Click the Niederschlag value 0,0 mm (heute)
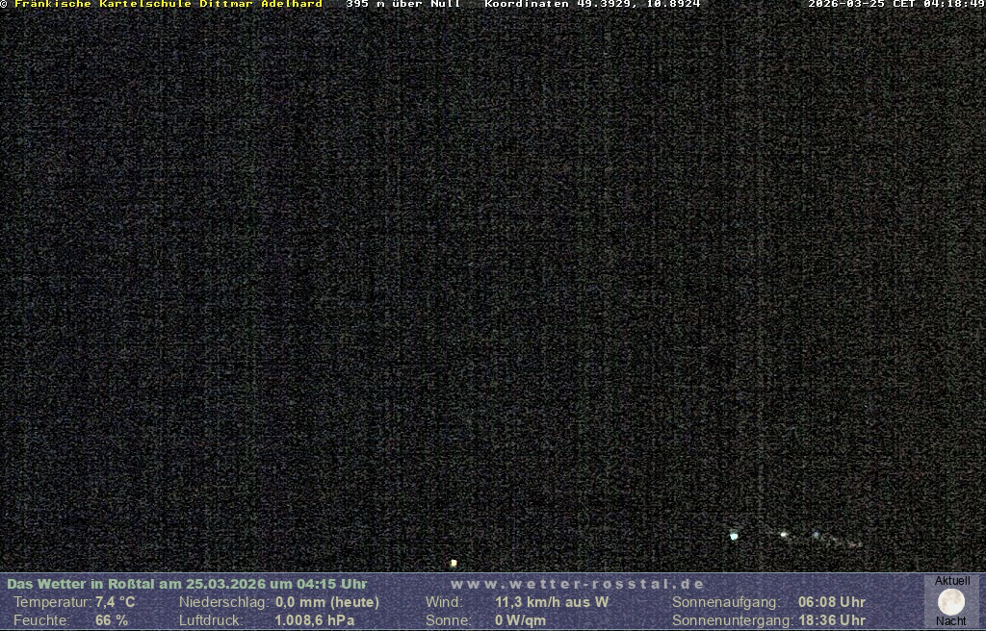The height and width of the screenshot is (631, 986). click(327, 602)
